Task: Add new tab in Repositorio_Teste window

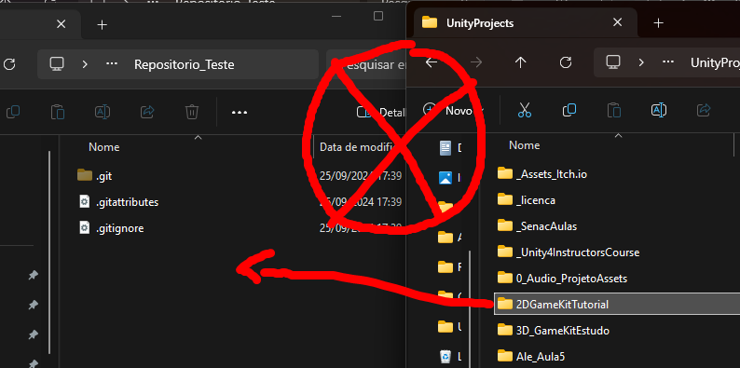Action: 102,24
